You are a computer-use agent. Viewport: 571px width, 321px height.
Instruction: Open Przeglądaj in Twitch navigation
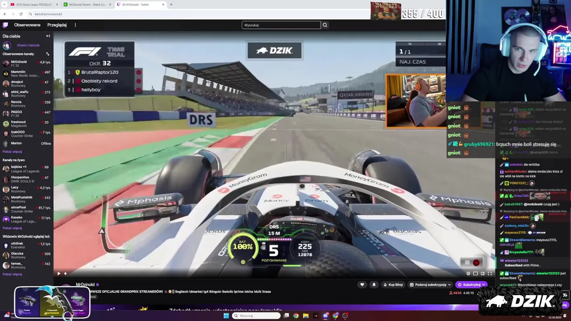[57, 25]
